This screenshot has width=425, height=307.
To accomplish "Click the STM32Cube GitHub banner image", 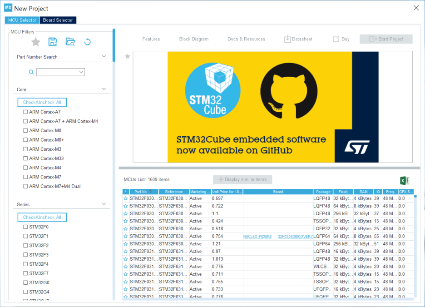I will pyautogui.click(x=273, y=107).
